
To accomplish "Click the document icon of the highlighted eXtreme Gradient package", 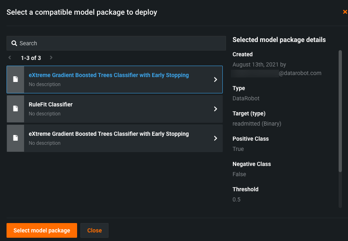I will click(x=16, y=80).
